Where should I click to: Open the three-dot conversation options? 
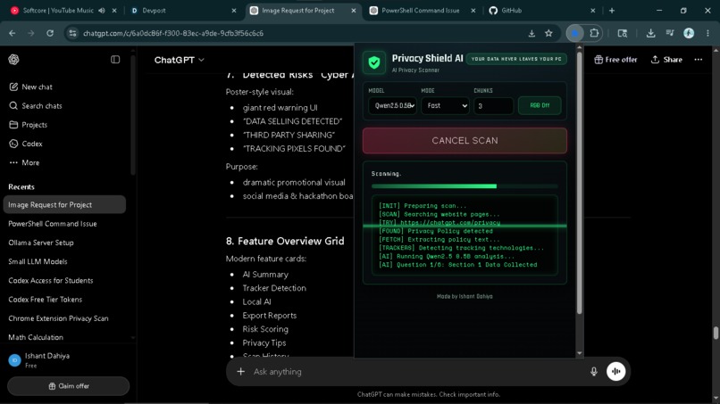699,60
